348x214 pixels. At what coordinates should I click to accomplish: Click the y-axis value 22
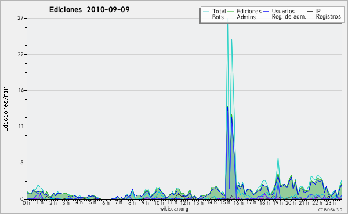(x=20, y=54)
